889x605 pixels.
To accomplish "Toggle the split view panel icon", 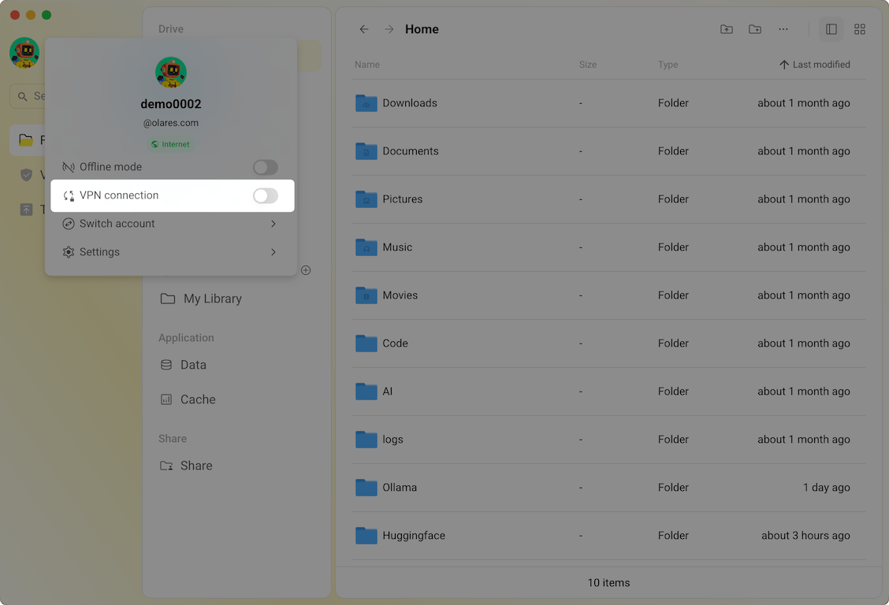I will tap(831, 29).
